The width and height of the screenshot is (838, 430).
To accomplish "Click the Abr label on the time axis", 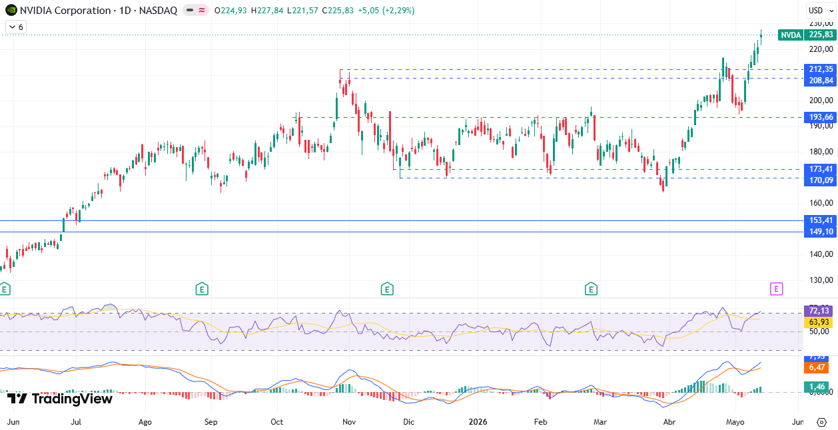I will click(669, 422).
